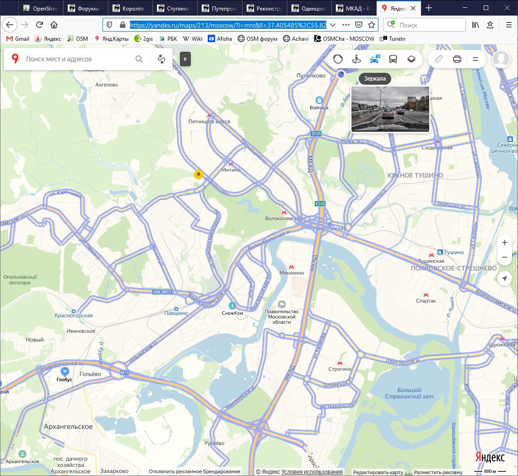
Task: Toggle the moving transport bus layer
Action: pos(393,59)
